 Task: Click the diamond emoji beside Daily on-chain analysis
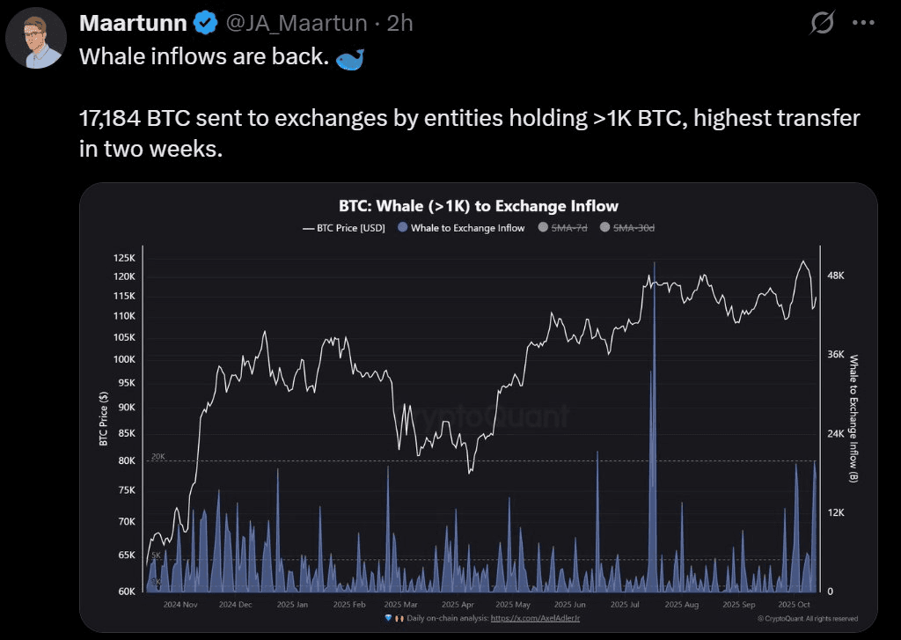[x=388, y=619]
